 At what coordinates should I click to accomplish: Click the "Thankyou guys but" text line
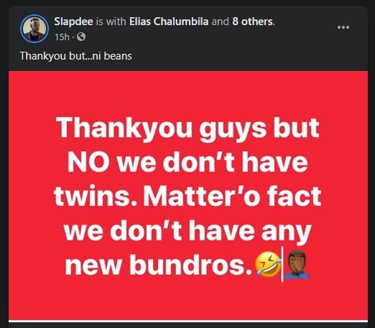coord(187,128)
